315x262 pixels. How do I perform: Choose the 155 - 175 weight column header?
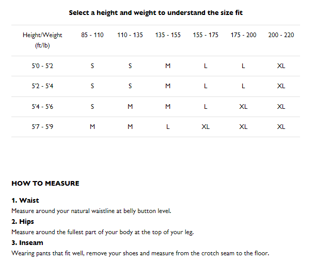206,35
